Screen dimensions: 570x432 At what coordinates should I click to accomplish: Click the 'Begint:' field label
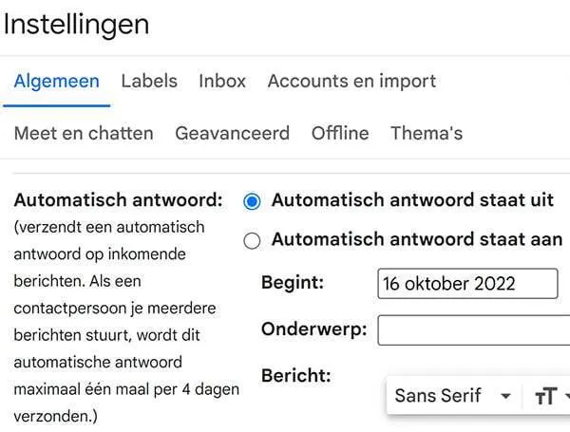[293, 282]
